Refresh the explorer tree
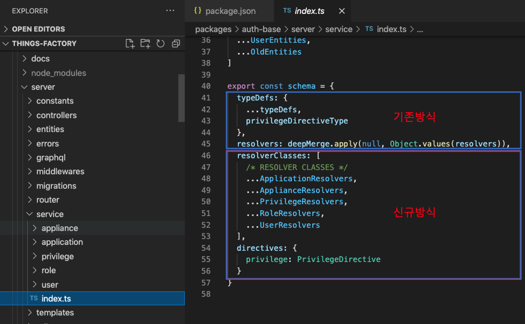This screenshot has height=324, width=525. pos(160,43)
